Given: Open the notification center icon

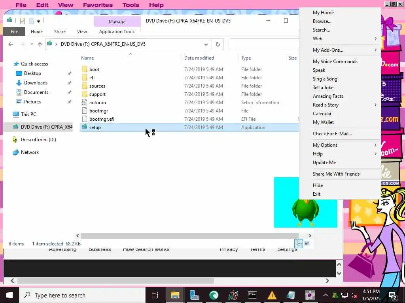Looking at the screenshot, I should pyautogui.click(x=393, y=295).
